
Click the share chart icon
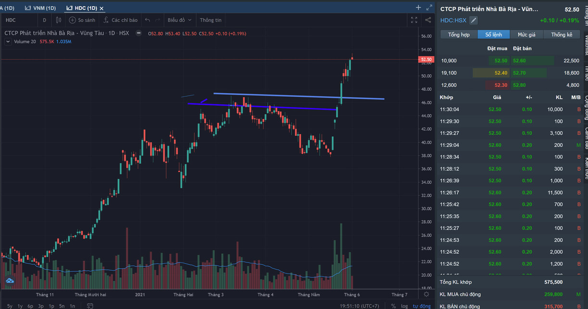pyautogui.click(x=428, y=20)
